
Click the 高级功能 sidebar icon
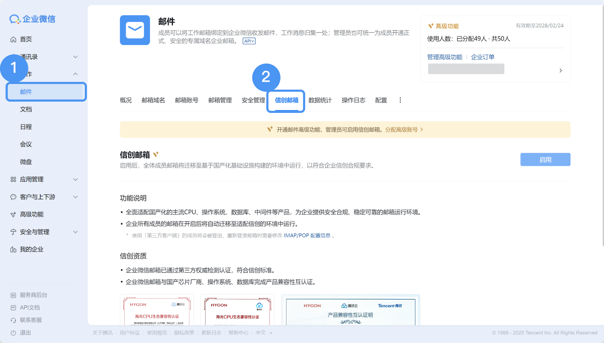(x=13, y=214)
